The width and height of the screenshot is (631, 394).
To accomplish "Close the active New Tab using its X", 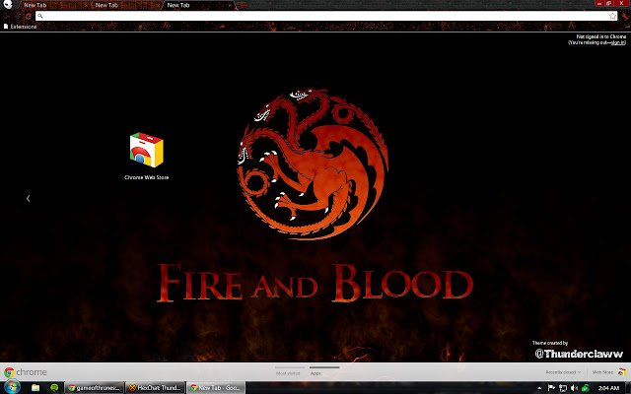I will point(230,6).
